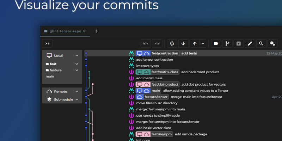The width and height of the screenshot is (282, 141).
Task: Click the pencil edit icon
Action: (x=250, y=43)
